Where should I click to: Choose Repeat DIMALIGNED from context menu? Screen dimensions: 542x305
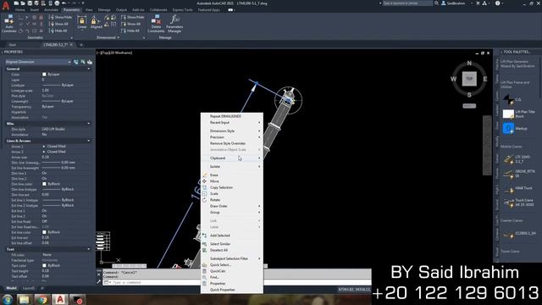coord(231,117)
